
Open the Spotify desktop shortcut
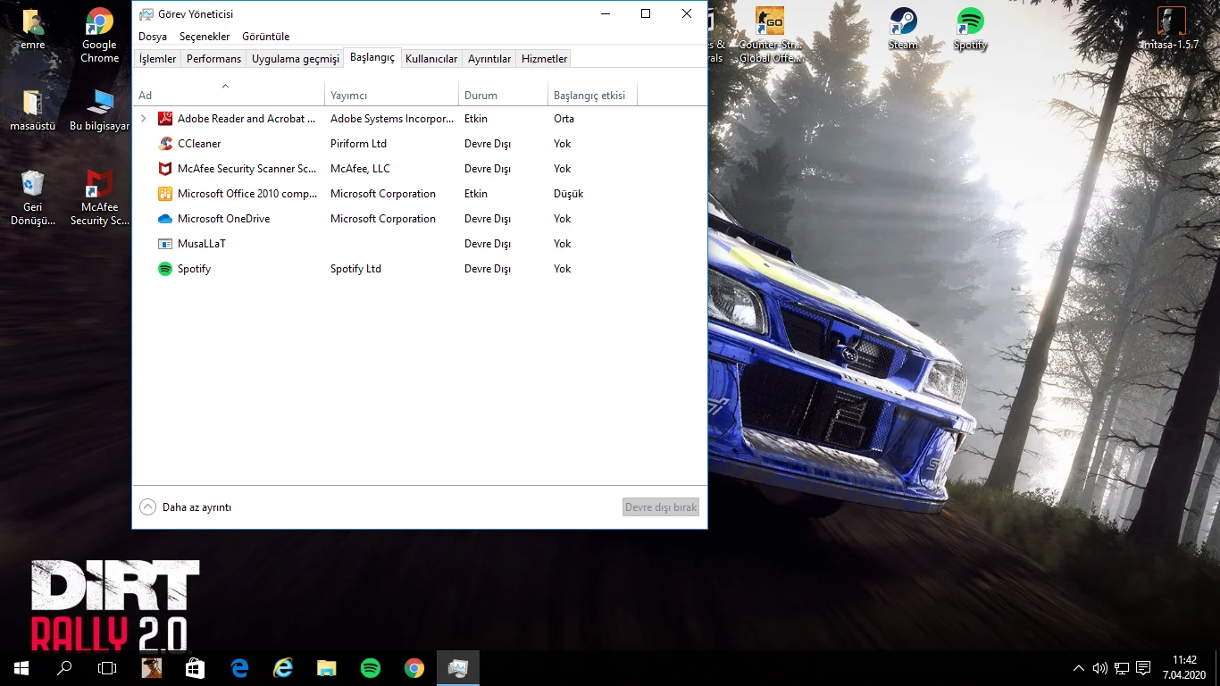point(970,29)
